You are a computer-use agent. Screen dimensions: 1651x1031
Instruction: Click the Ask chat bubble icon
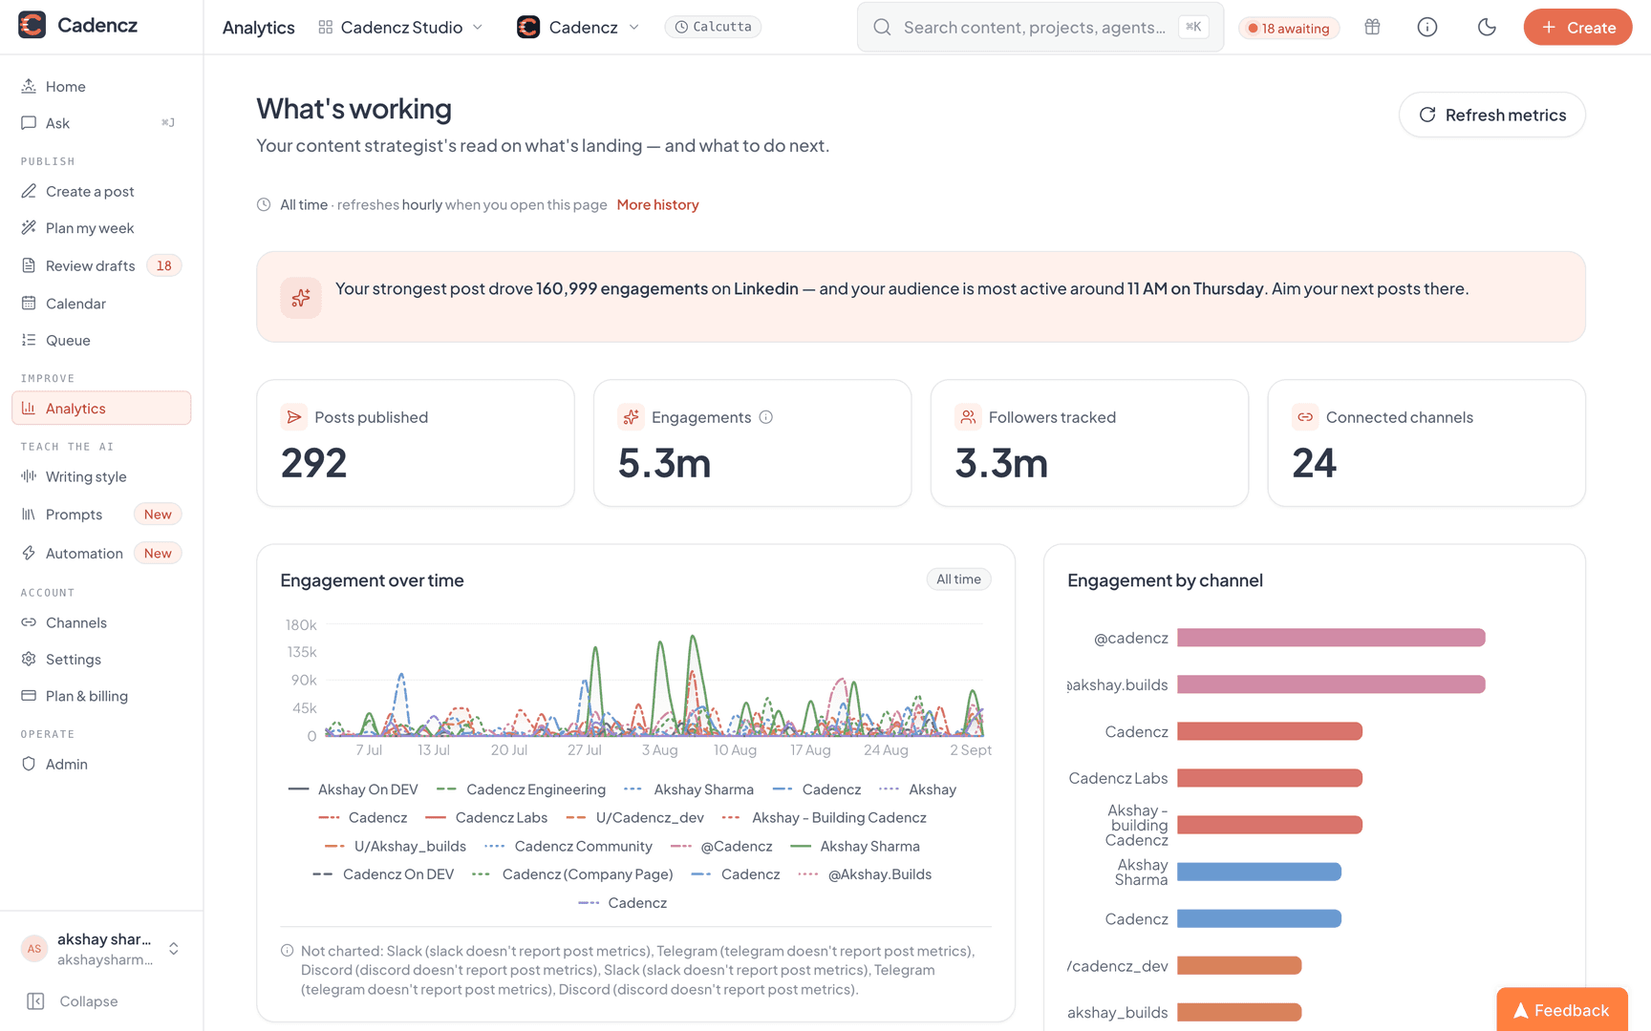click(29, 123)
